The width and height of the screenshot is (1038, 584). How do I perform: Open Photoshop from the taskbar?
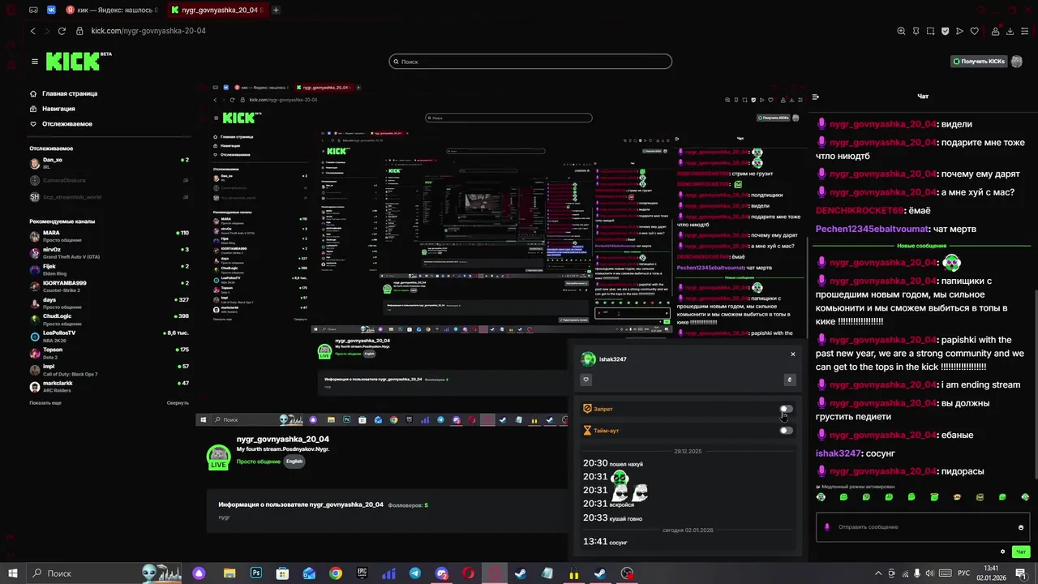point(256,573)
